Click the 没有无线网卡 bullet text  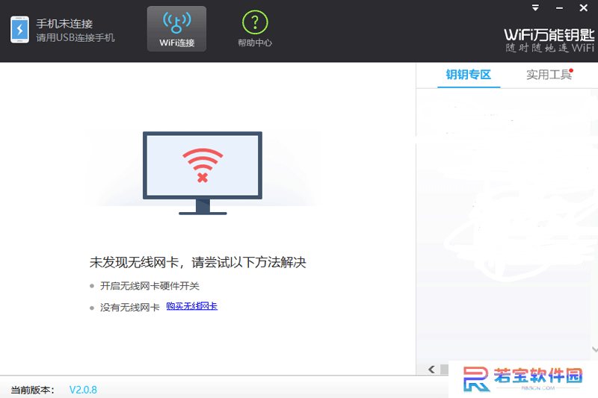point(130,308)
